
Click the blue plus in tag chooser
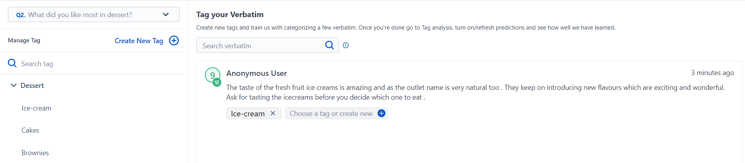(x=381, y=113)
